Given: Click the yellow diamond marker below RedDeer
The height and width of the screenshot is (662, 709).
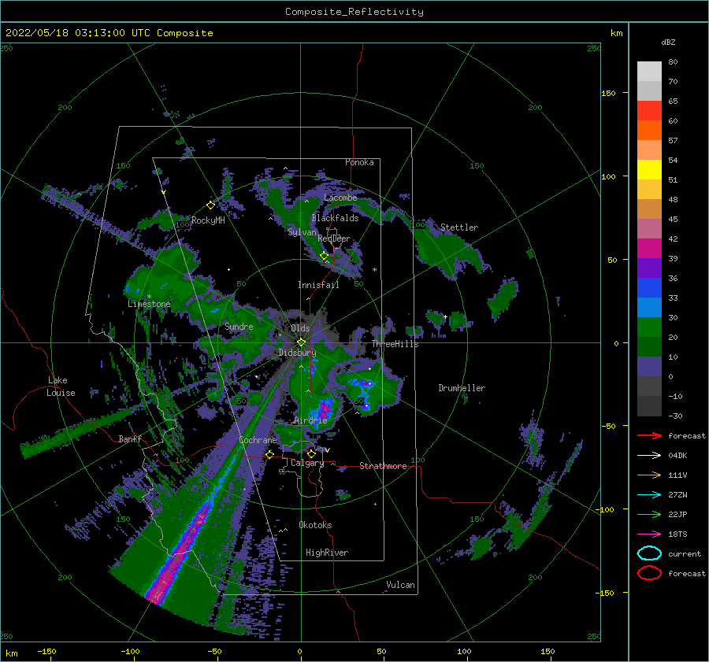Looking at the screenshot, I should pos(324,256).
